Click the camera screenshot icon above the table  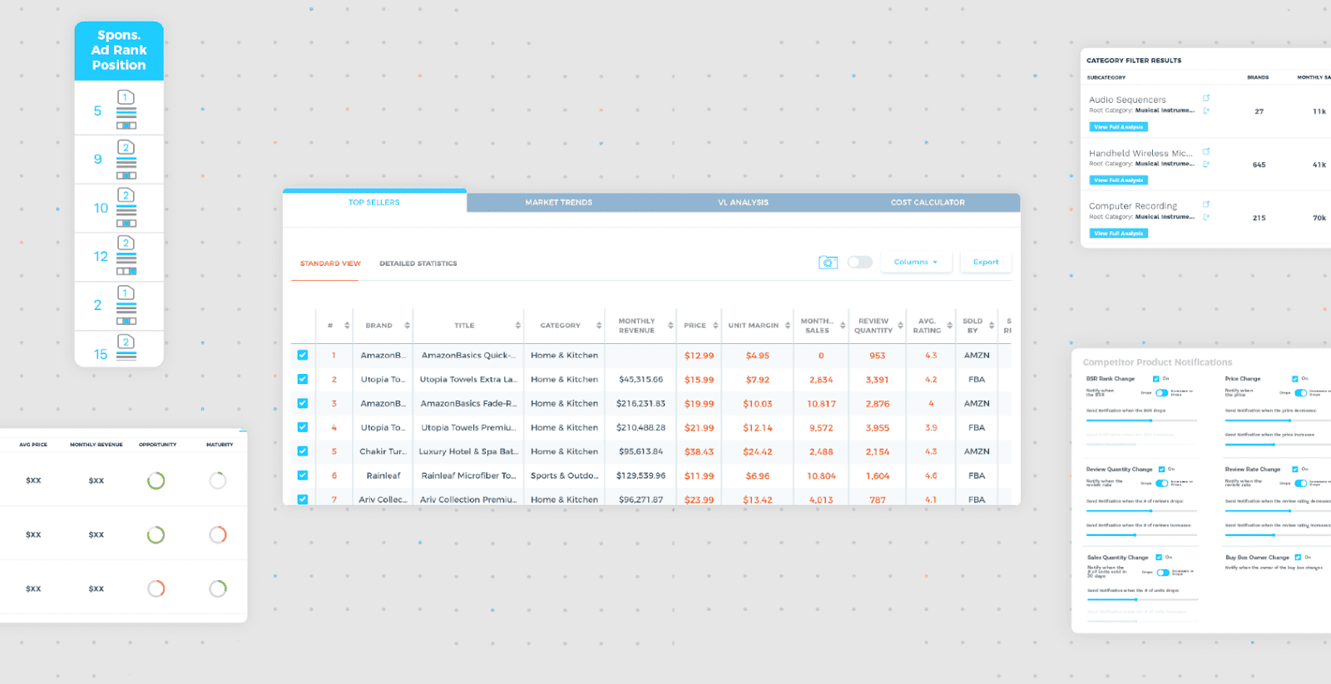tap(828, 263)
